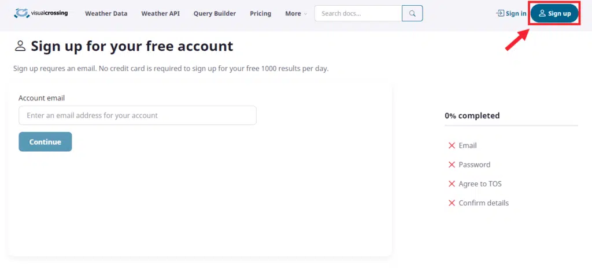Click the Account email field label
This screenshot has width=592, height=273.
(x=42, y=98)
